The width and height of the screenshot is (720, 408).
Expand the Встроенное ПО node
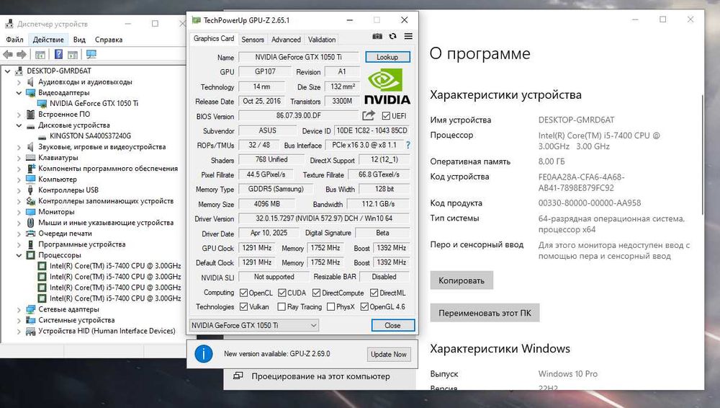19,115
